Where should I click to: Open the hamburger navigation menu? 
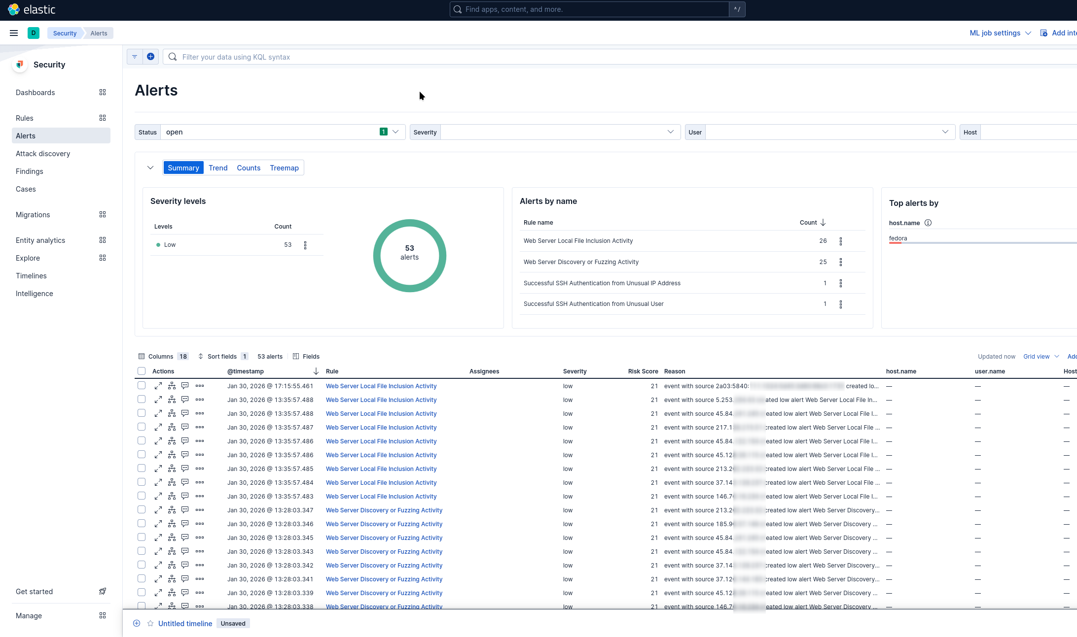pyautogui.click(x=14, y=33)
